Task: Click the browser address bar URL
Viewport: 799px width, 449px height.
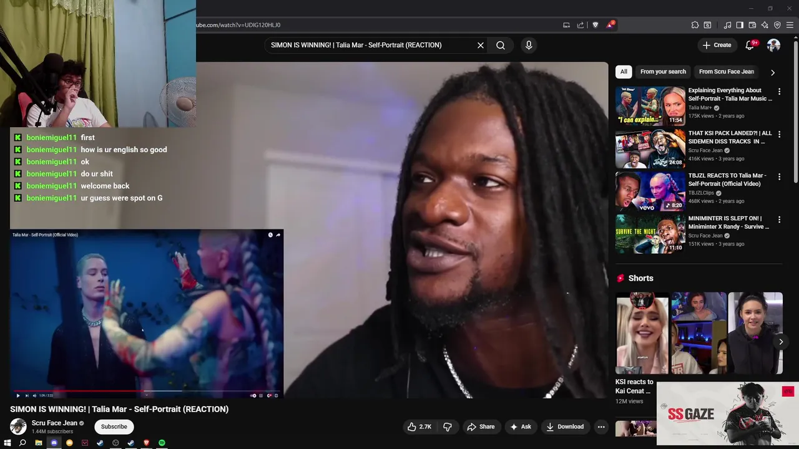Action: [238, 25]
